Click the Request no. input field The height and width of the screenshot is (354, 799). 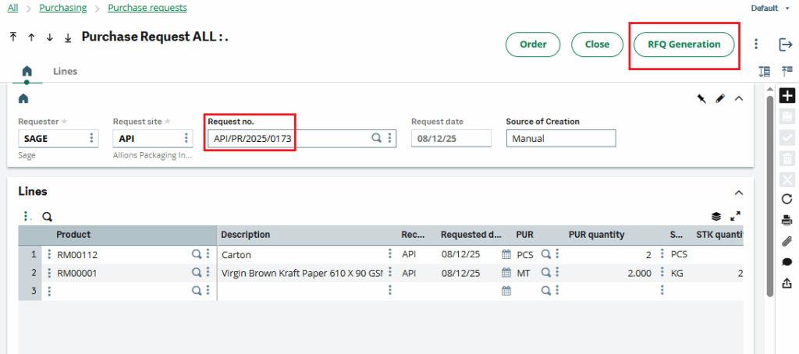287,138
